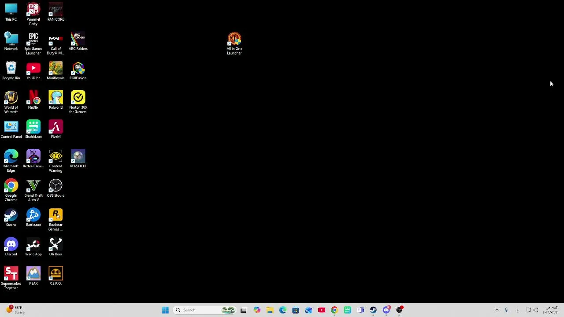Select the REMATCH shortcut

coord(78,159)
